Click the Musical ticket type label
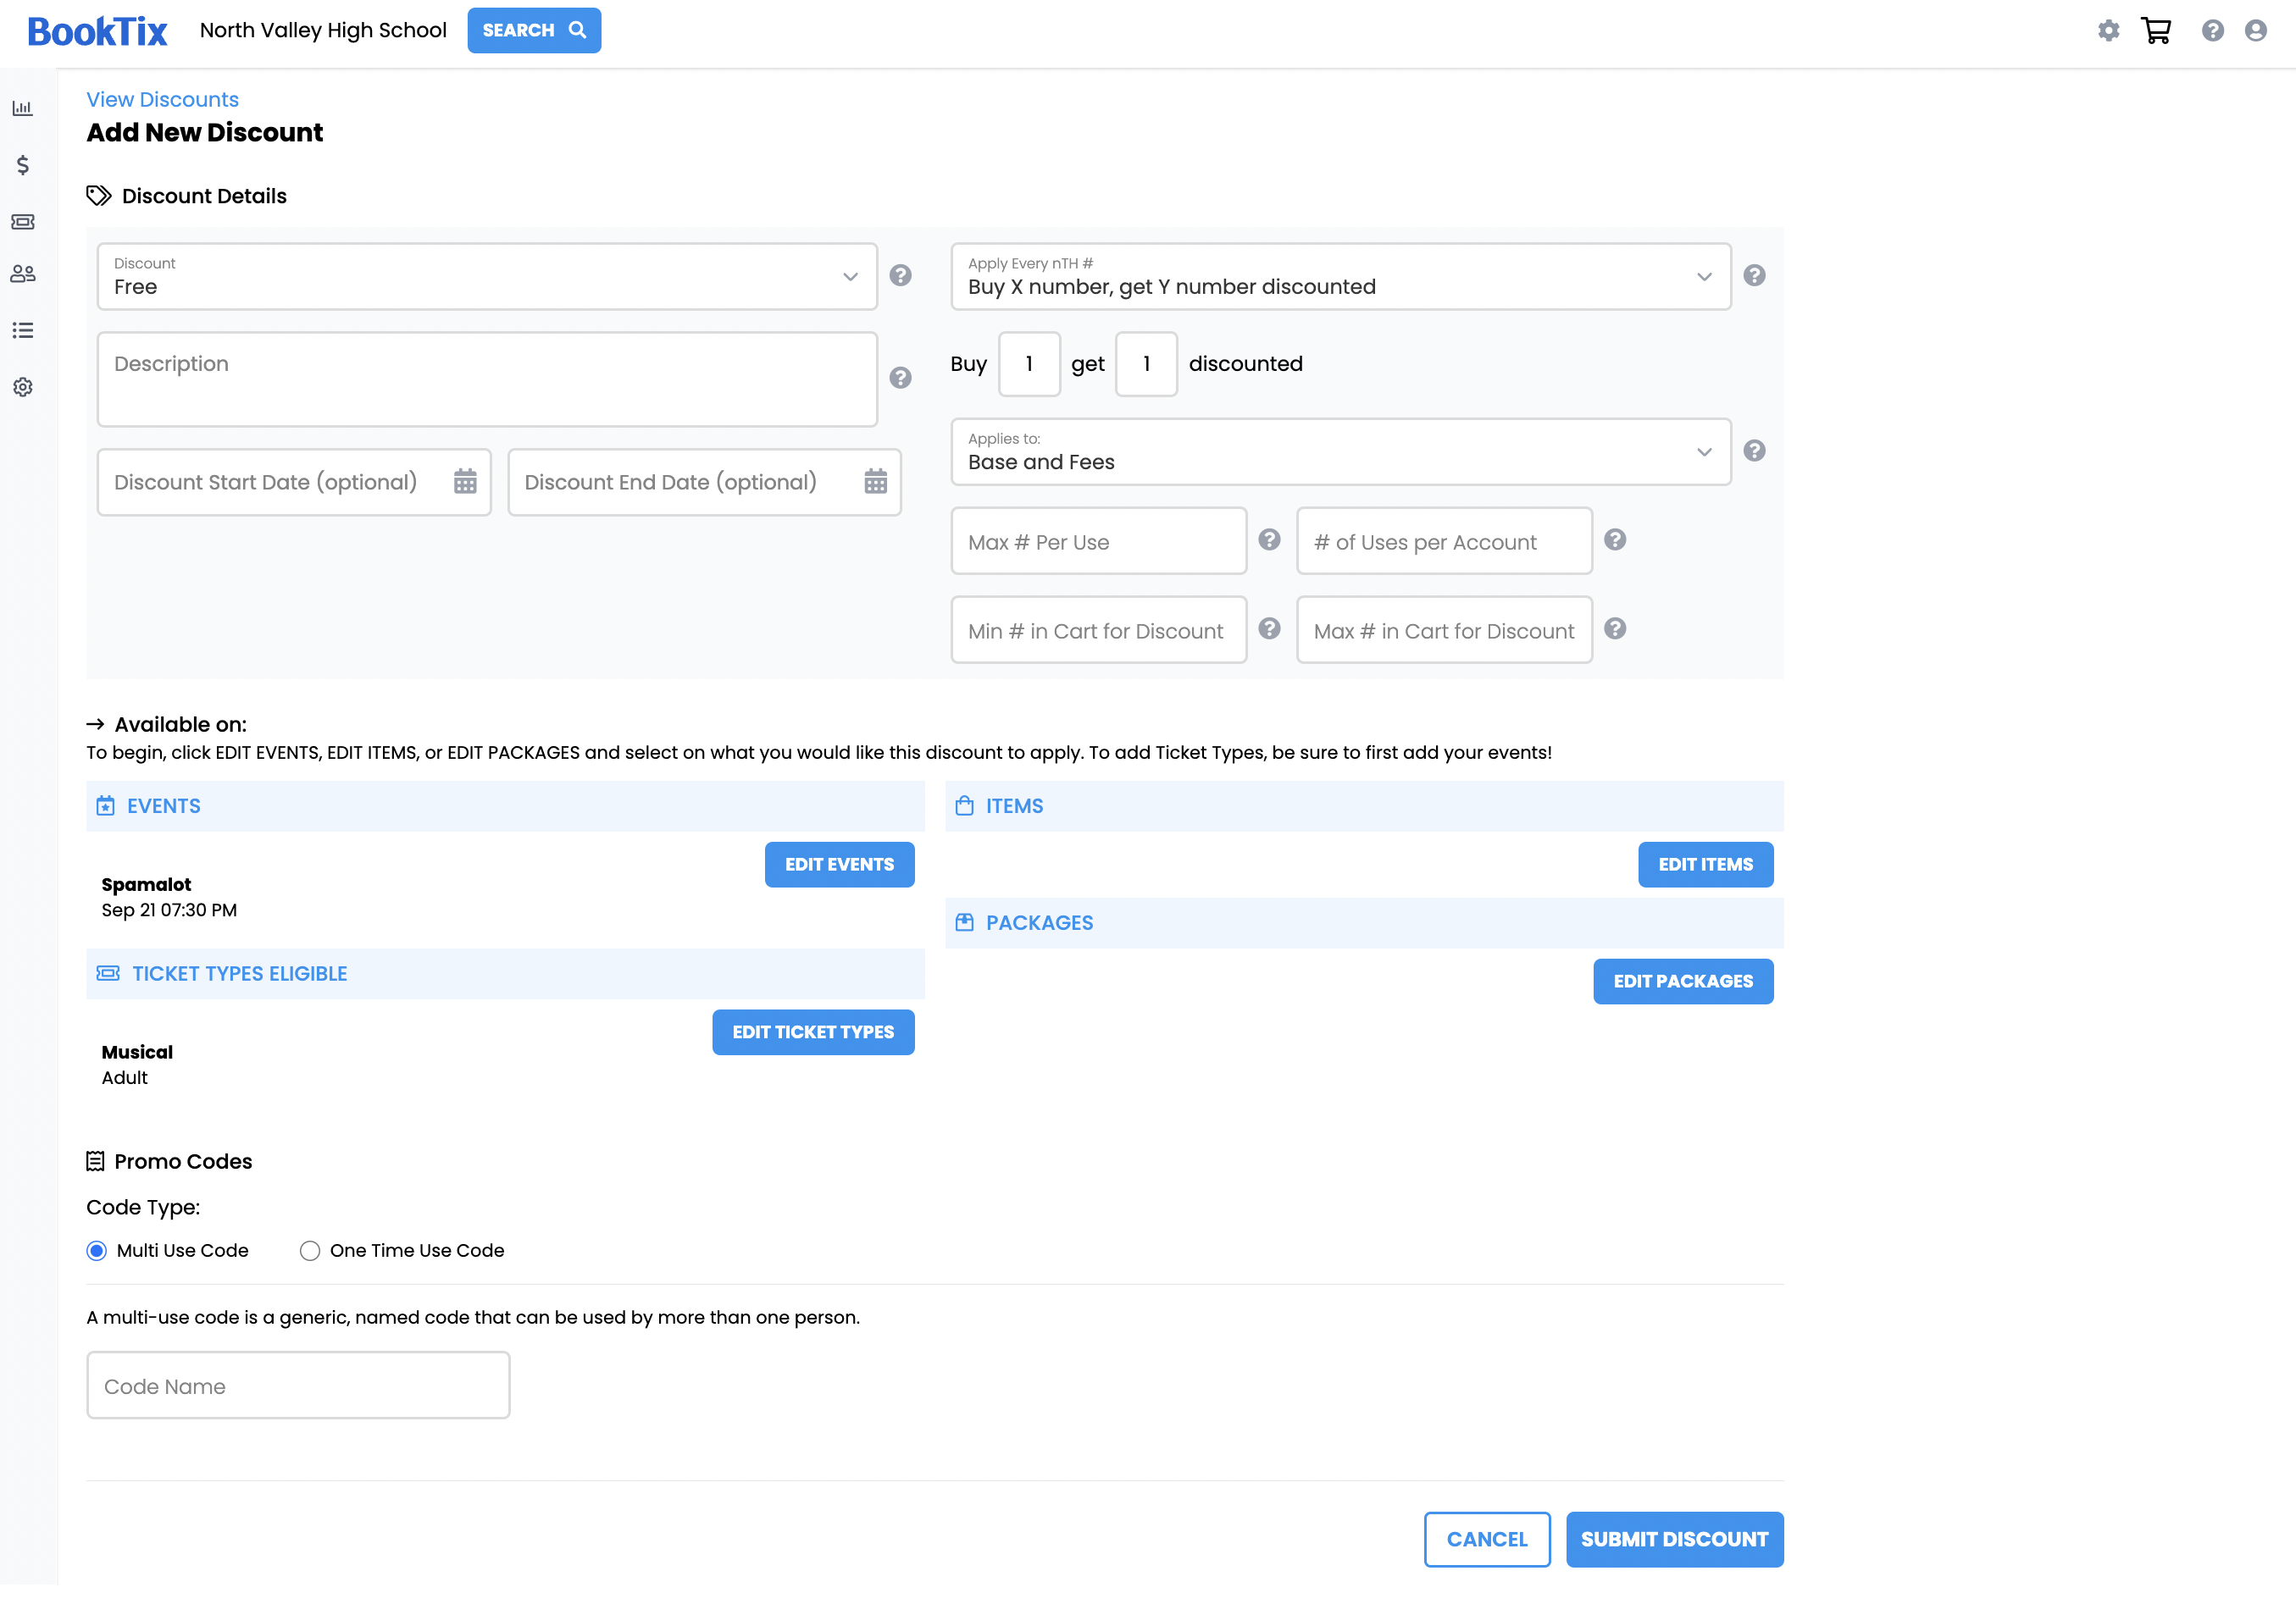The image size is (2296, 1604). click(137, 1053)
